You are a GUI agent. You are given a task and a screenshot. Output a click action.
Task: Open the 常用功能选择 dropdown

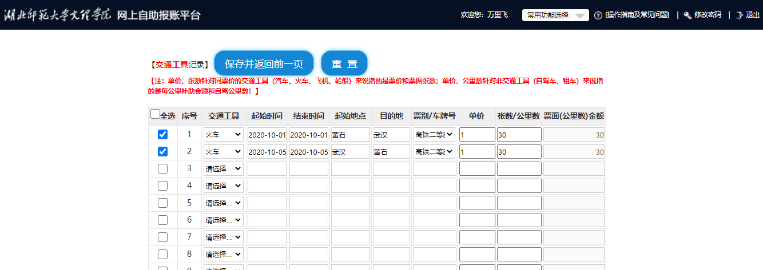(555, 15)
